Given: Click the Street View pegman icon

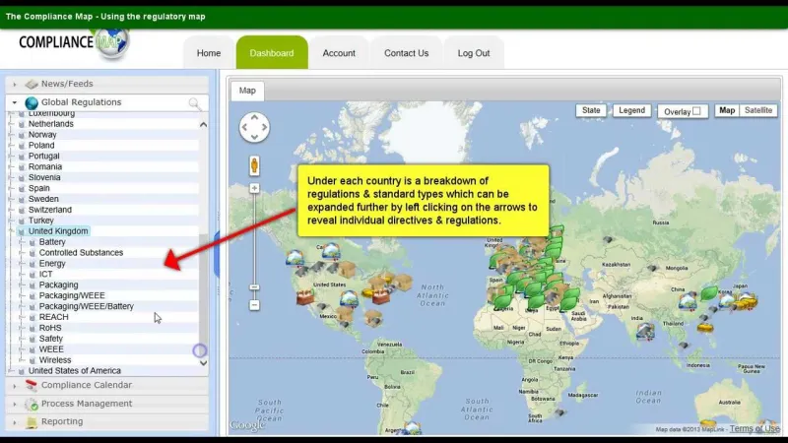Looking at the screenshot, I should pos(254,165).
